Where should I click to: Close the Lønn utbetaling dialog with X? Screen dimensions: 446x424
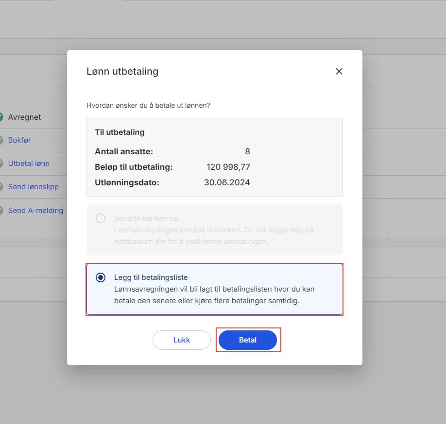pyautogui.click(x=339, y=71)
